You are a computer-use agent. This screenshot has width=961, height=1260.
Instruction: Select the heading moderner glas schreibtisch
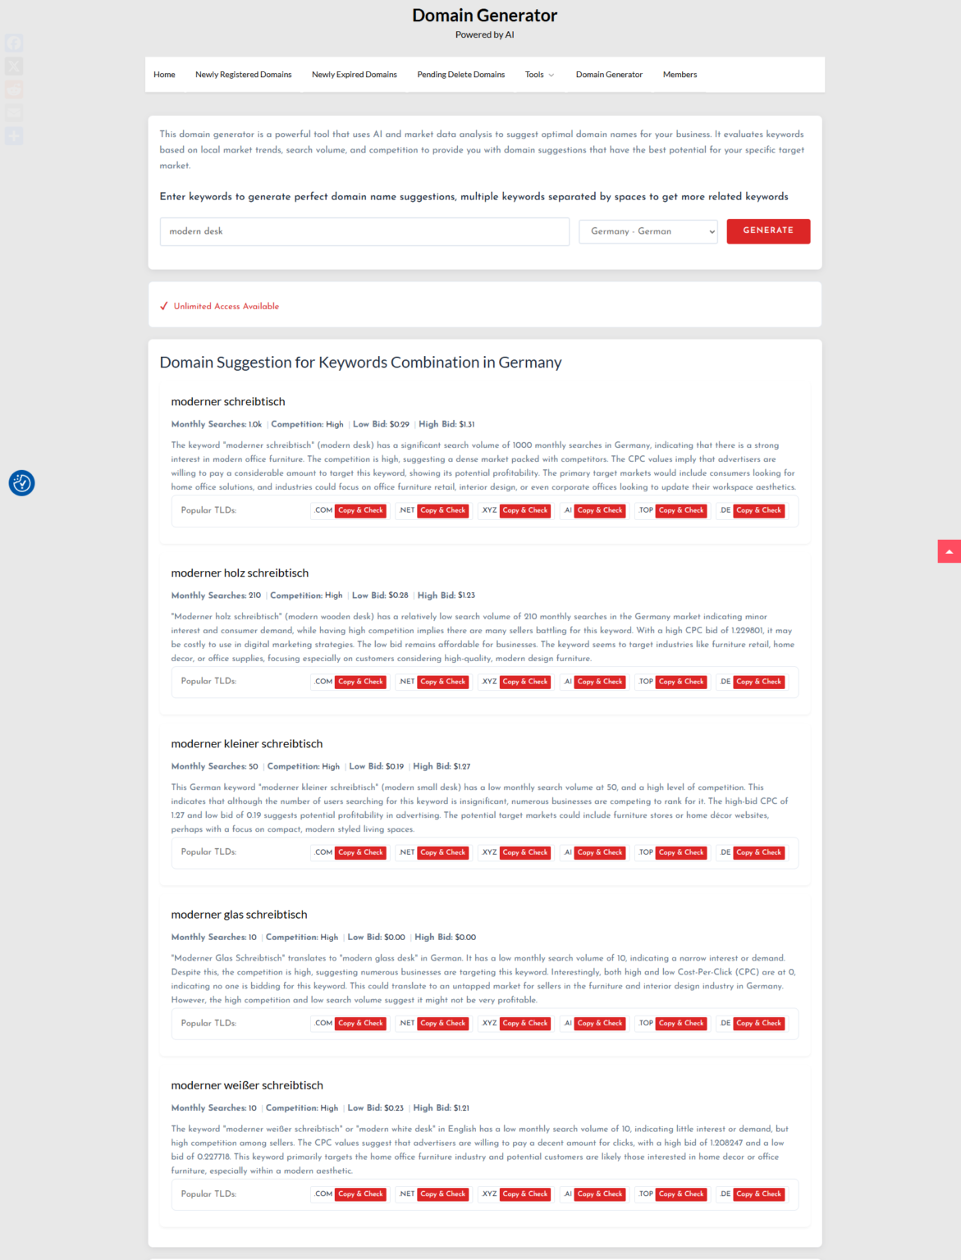pyautogui.click(x=239, y=915)
